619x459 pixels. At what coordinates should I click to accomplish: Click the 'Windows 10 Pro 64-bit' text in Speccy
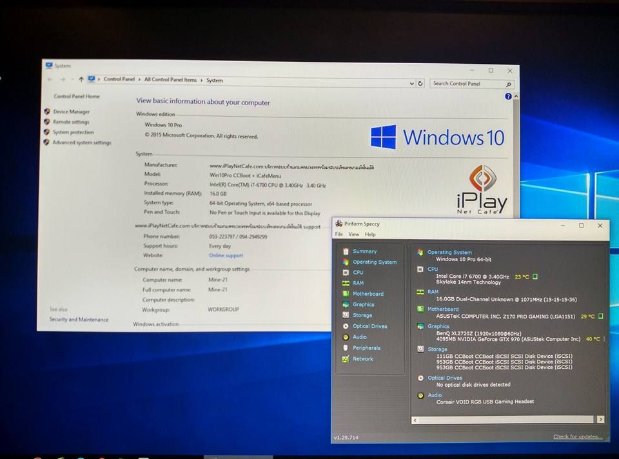coord(464,259)
